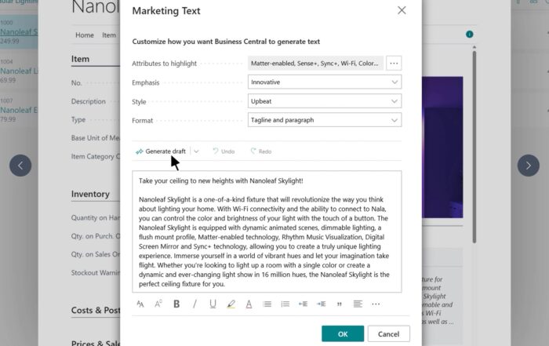The height and width of the screenshot is (346, 549).
Task: Select item 1004 in the background list
Action: (x=19, y=71)
